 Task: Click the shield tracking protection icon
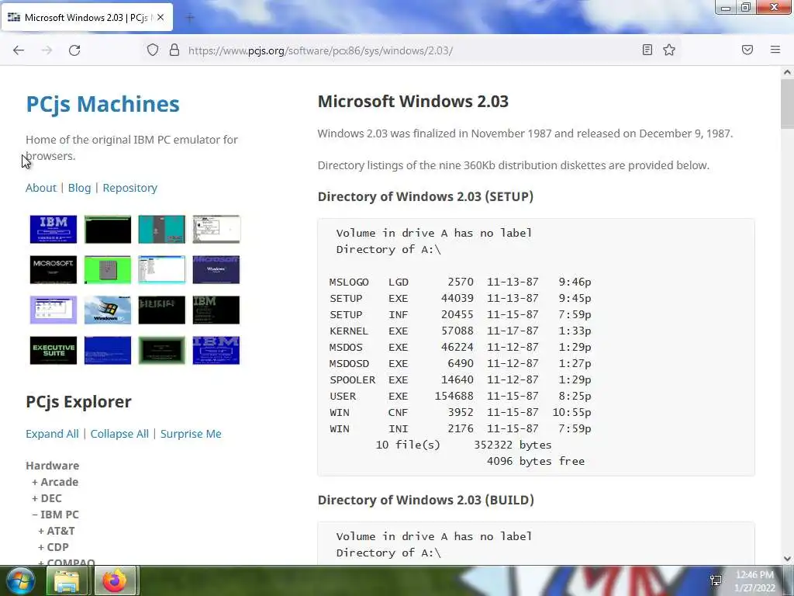153,50
